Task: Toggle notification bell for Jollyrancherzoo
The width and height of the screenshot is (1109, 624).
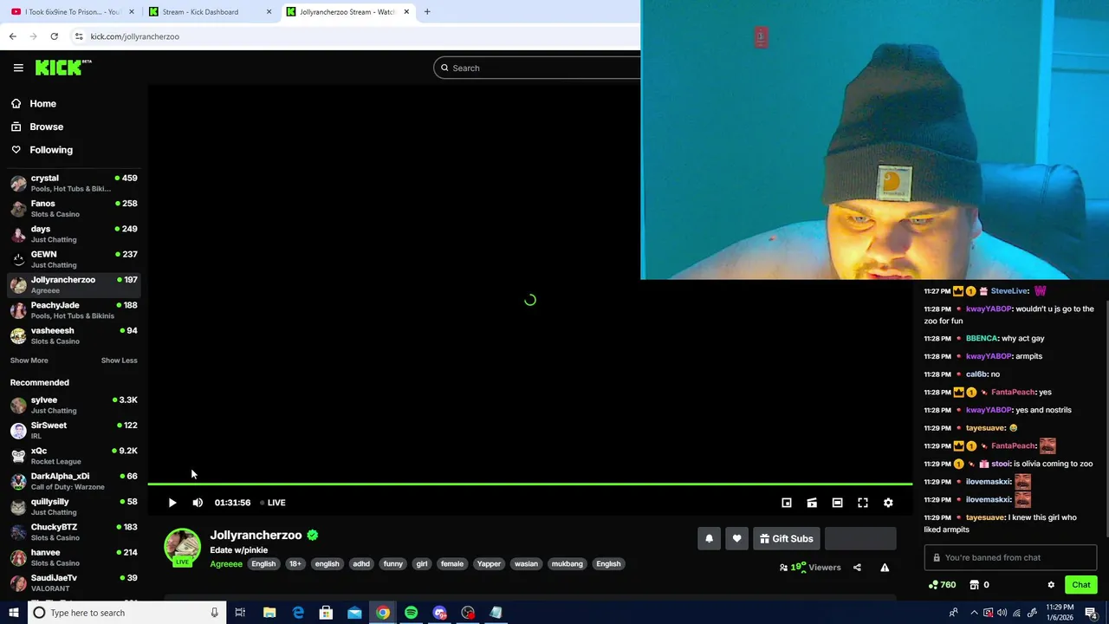Action: pos(709,538)
